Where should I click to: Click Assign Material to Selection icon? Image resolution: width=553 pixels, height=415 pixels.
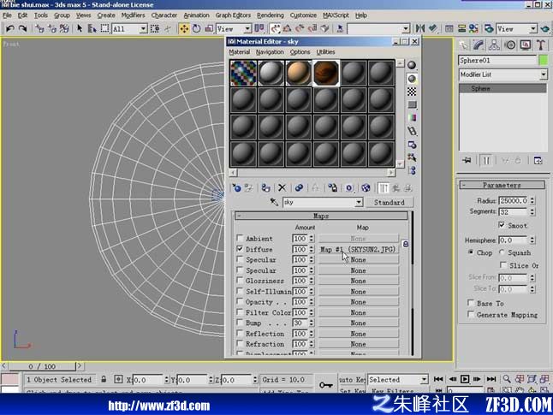(x=266, y=188)
